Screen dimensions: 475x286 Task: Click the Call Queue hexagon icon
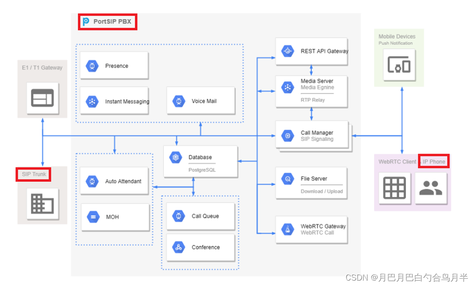point(179,216)
